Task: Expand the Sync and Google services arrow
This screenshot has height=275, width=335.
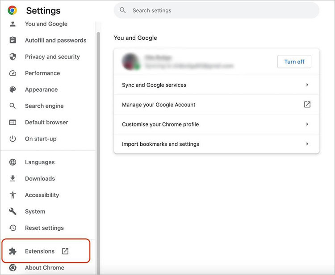Action: pyautogui.click(x=307, y=85)
